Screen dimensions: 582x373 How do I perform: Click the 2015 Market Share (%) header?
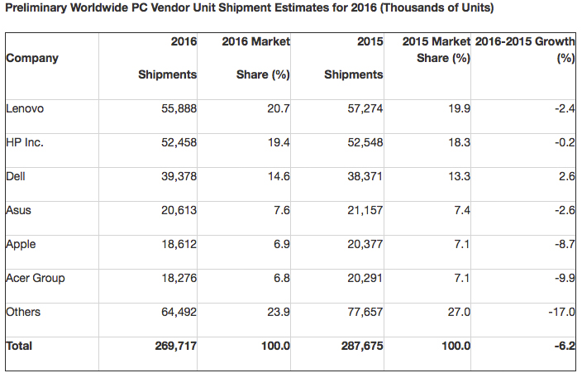click(x=436, y=50)
